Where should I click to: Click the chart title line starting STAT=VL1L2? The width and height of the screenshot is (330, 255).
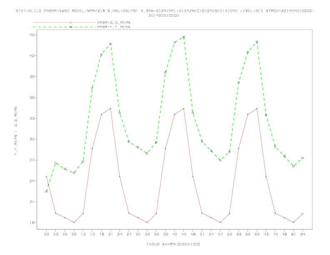coord(165,11)
